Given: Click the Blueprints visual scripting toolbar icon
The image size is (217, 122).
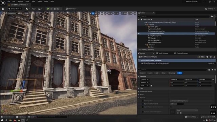Looking at the screenshot, I should (34, 9).
